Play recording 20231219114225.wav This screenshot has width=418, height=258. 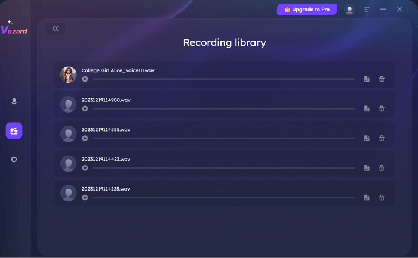85,198
